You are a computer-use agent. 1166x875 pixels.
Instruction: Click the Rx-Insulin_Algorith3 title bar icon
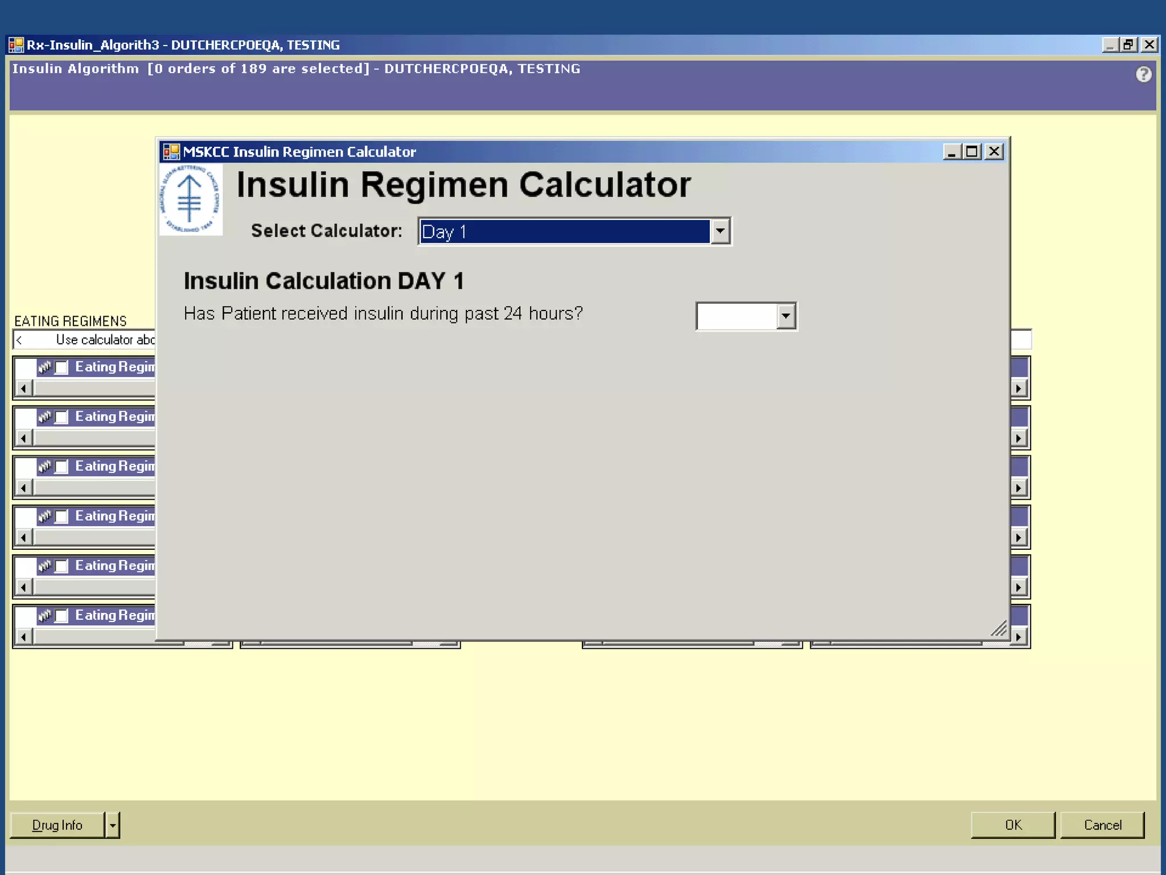16,44
